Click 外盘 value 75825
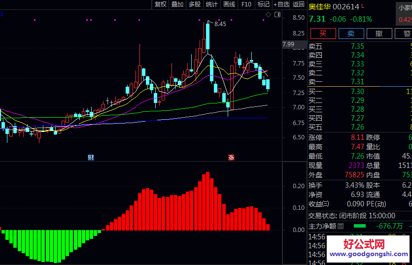This screenshot has height=265, width=412. pyautogui.click(x=354, y=175)
